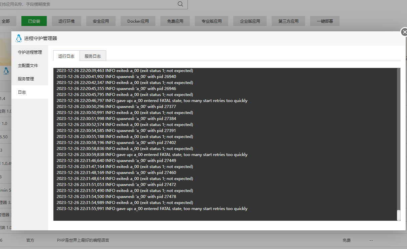Image resolution: width=407 pixels, height=249 pixels.
Task: Select the 免费应用 category button
Action: (175, 21)
